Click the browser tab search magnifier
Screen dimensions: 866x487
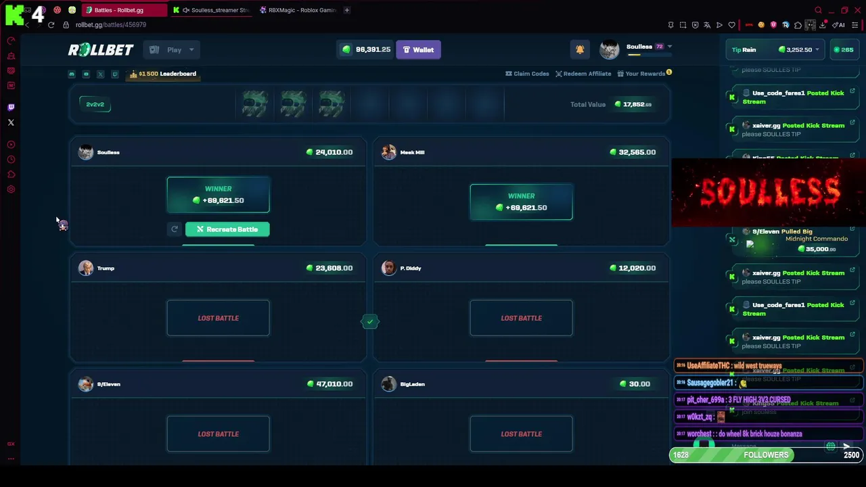coord(818,10)
